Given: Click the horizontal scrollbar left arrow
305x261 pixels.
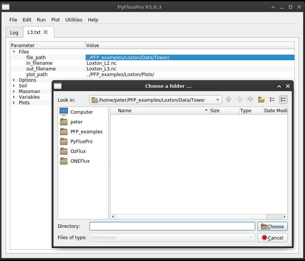Looking at the screenshot, I should (x=113, y=217).
